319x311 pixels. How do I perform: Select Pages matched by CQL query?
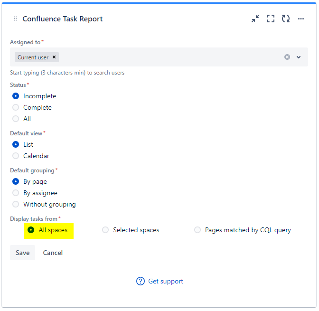click(x=197, y=230)
